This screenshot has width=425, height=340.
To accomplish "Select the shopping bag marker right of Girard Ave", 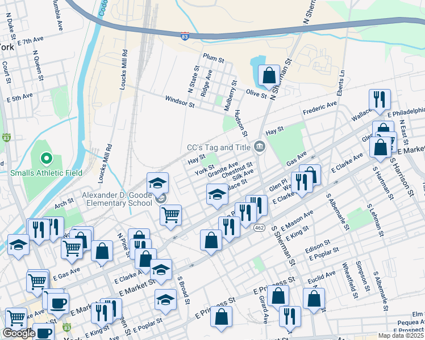I will coord(278,296).
